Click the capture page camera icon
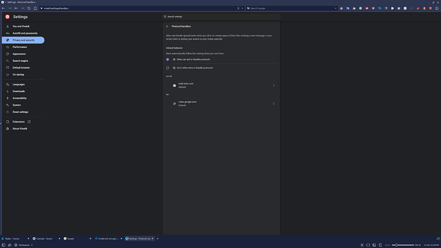The height and width of the screenshot is (248, 441). pos(362,245)
